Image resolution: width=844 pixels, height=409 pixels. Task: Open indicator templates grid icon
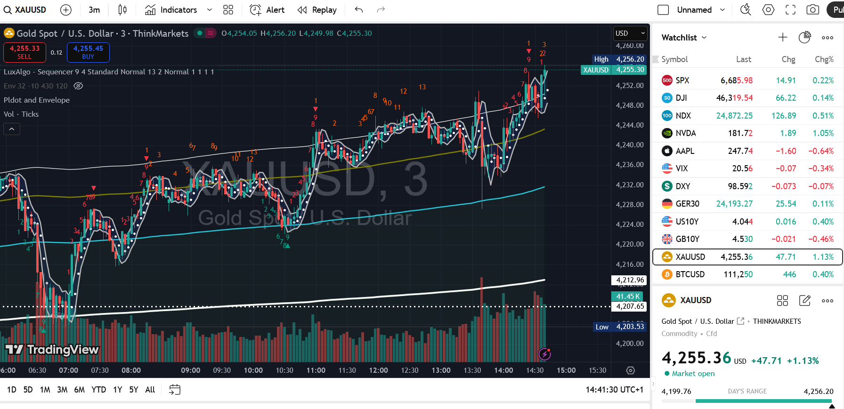(x=228, y=10)
